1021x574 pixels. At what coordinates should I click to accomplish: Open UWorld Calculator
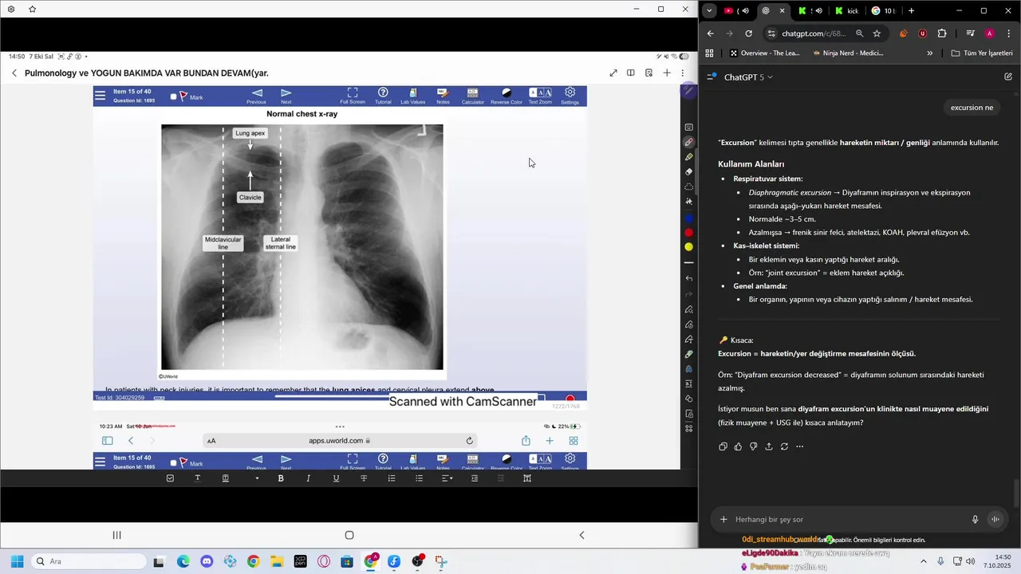coord(472,96)
